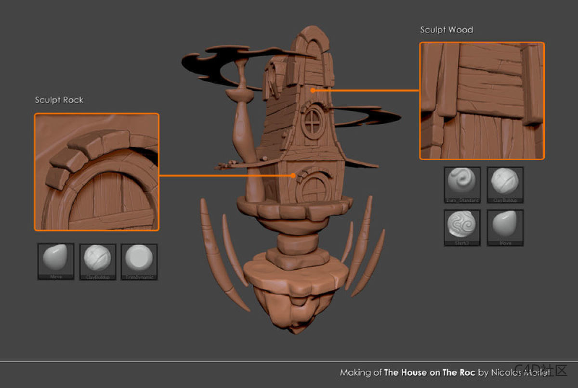The image size is (578, 388).
Task: Open the Sculpt Wood close-up preview
Action: tap(482, 100)
